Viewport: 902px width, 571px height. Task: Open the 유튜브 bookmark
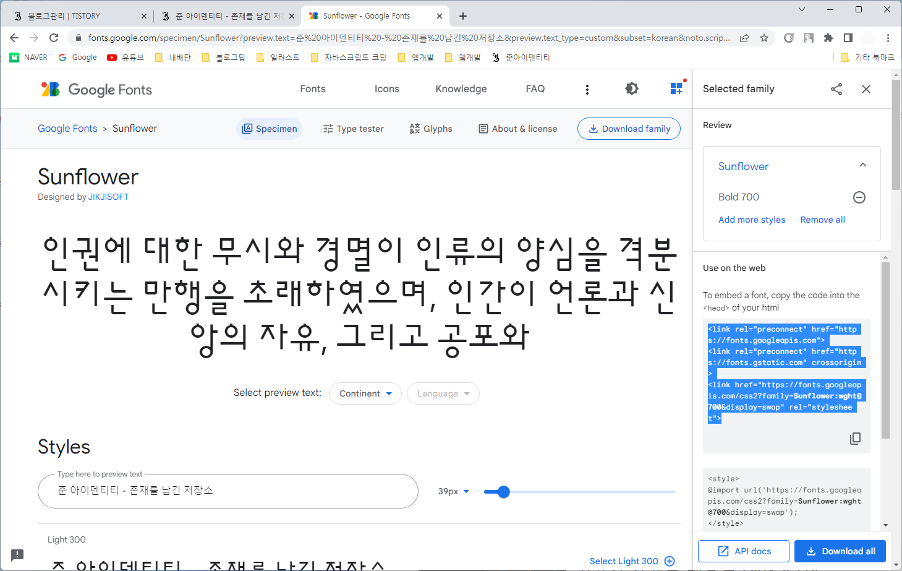click(126, 58)
